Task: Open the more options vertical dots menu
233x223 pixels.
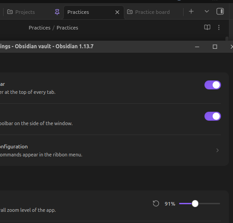Action: tap(219, 27)
